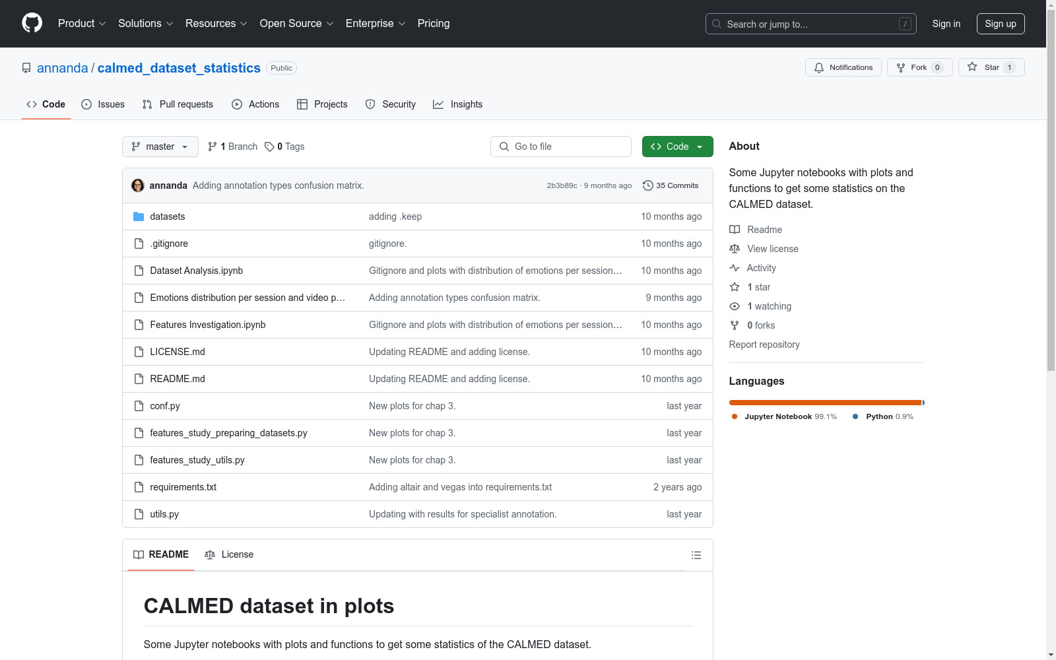Click the Sign up button
Image resolution: width=1056 pixels, height=660 pixels.
(1001, 24)
